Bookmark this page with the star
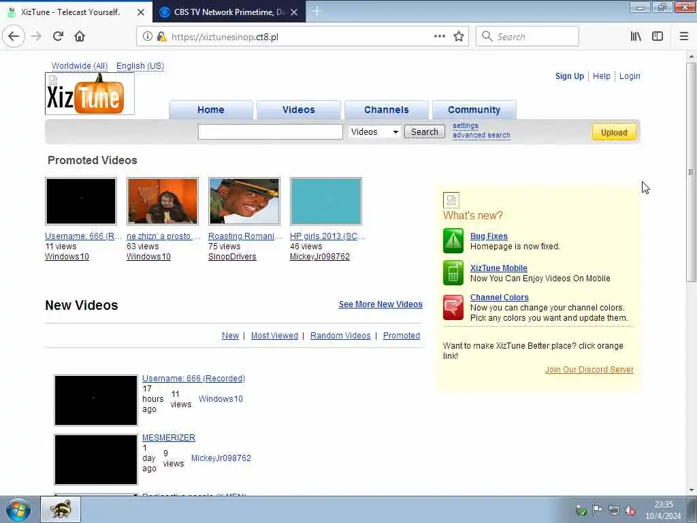This screenshot has width=697, height=523. 459,37
